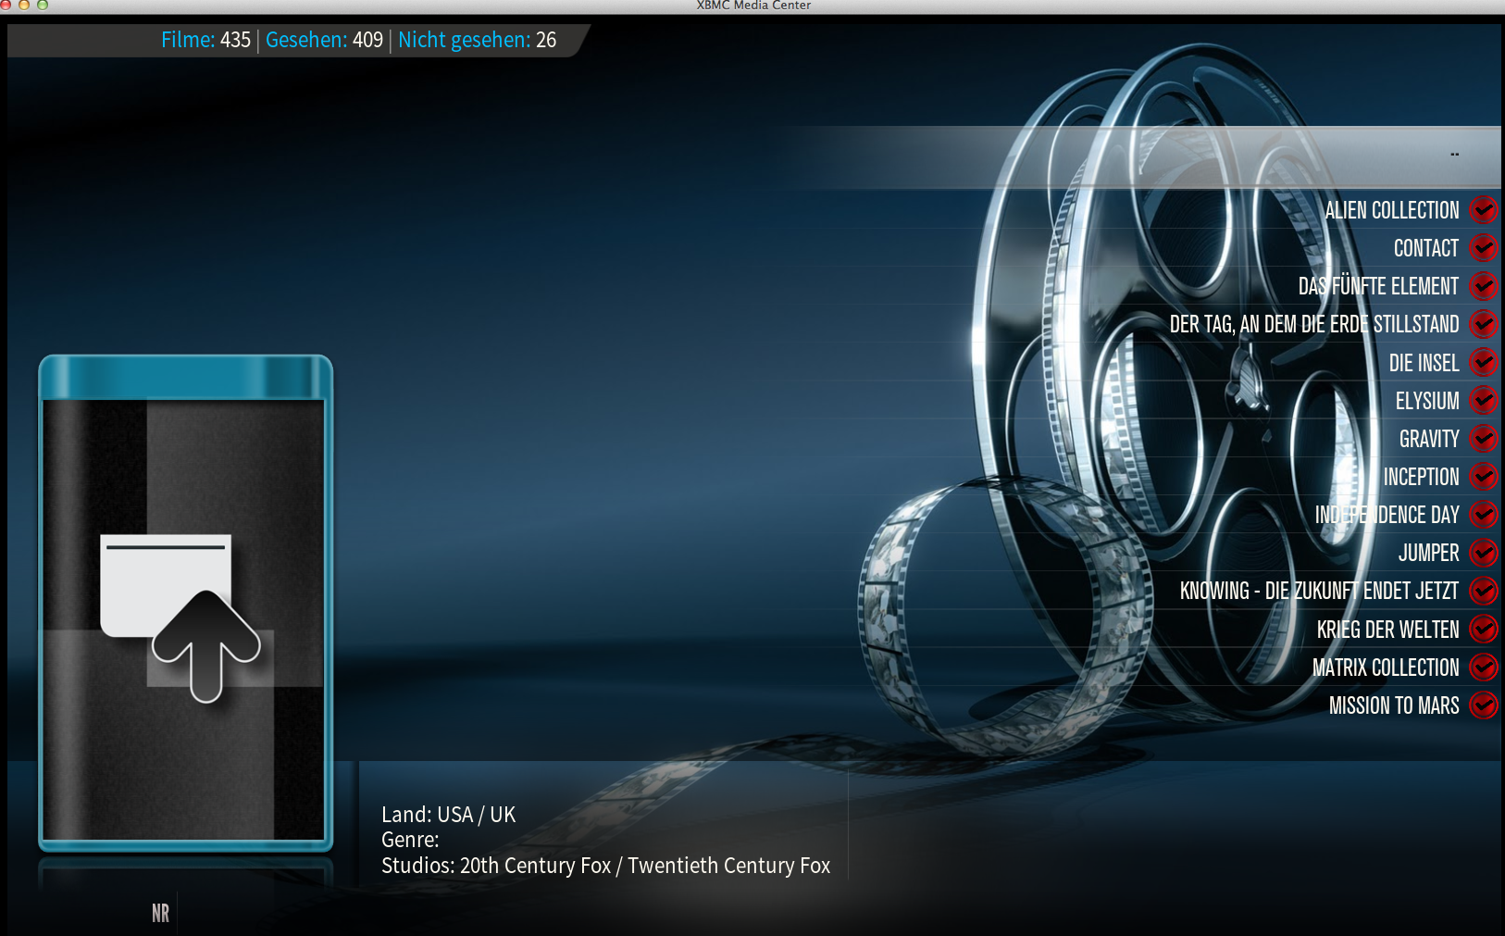The image size is (1505, 936).
Task: Click the 'Gesehen: 409' counter
Action: point(324,40)
